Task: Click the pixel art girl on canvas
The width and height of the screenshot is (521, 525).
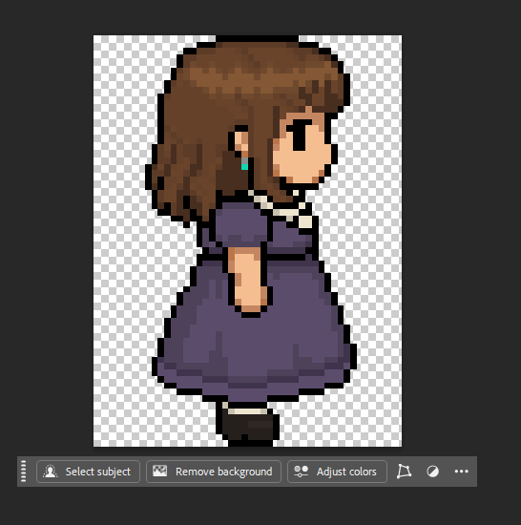Action: (x=250, y=241)
